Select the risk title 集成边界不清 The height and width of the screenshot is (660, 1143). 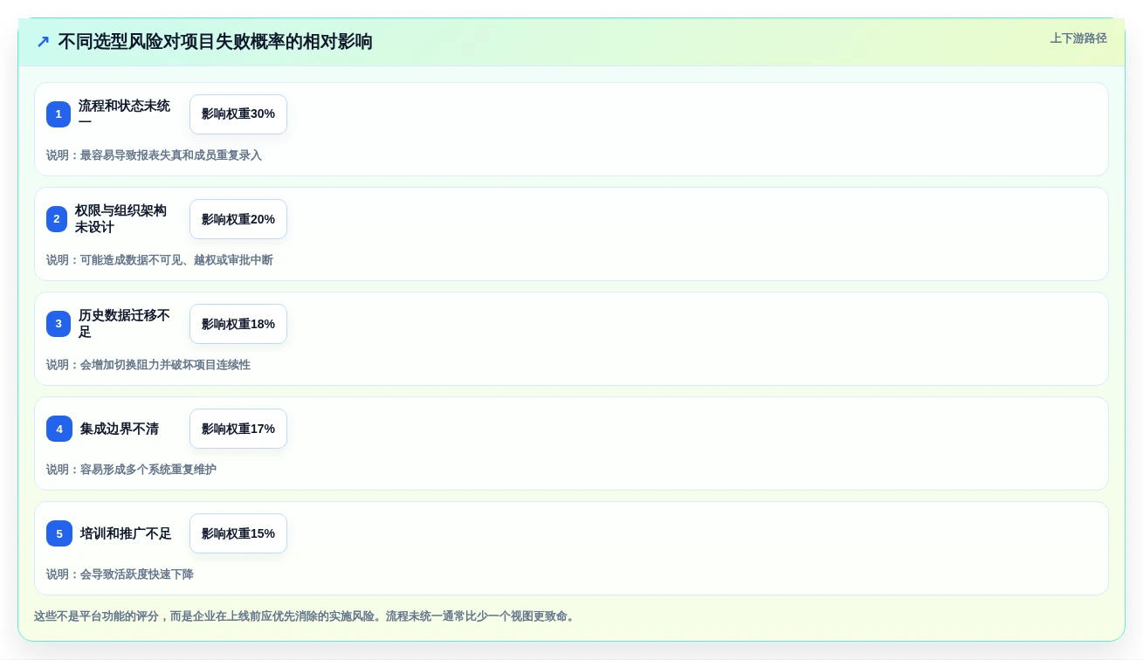pos(120,429)
